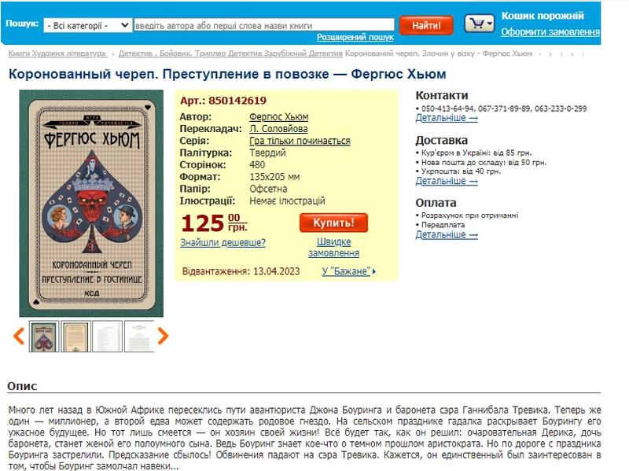
Task: Open the shopping cart icon dropdown
Action: pyautogui.click(x=480, y=24)
